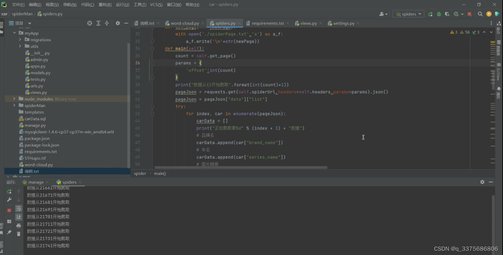Switch to the manage run tab
The image size is (503, 255).
36,182
